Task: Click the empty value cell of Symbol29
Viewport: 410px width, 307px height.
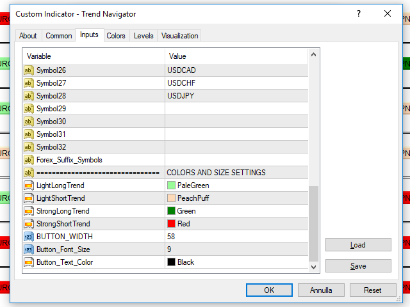Action: pos(236,109)
